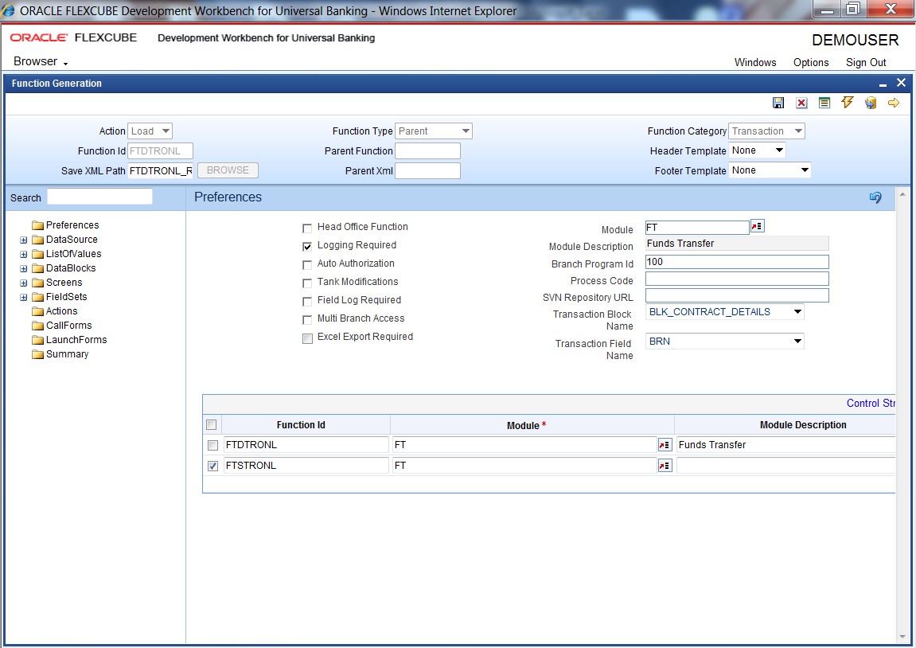
Task: Open the Module field list-of-values icon
Action: click(757, 227)
